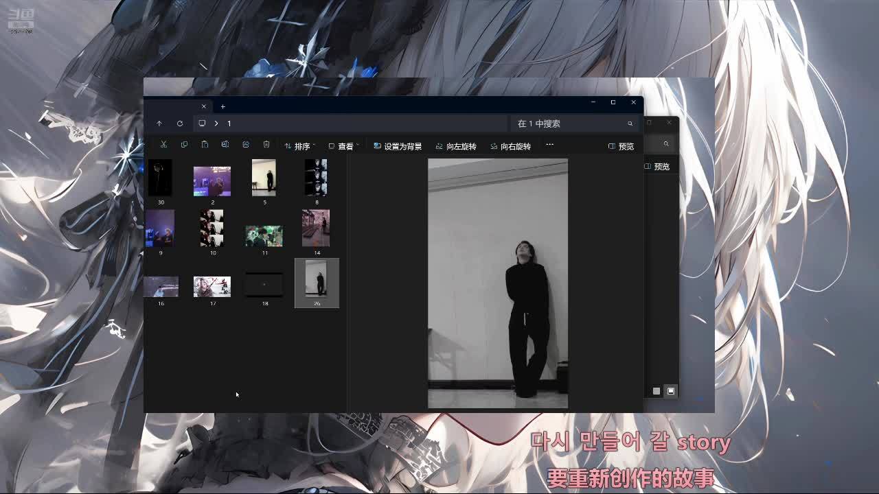Image resolution: width=879 pixels, height=494 pixels.
Task: Toggle 预览 preview pane in the back window
Action: pos(657,167)
